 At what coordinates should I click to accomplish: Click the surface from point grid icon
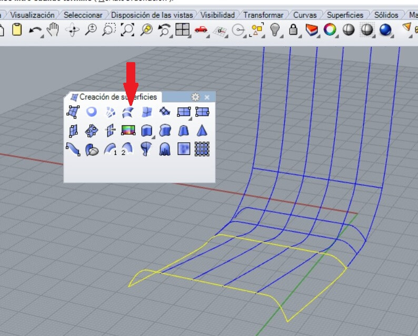tap(202, 149)
